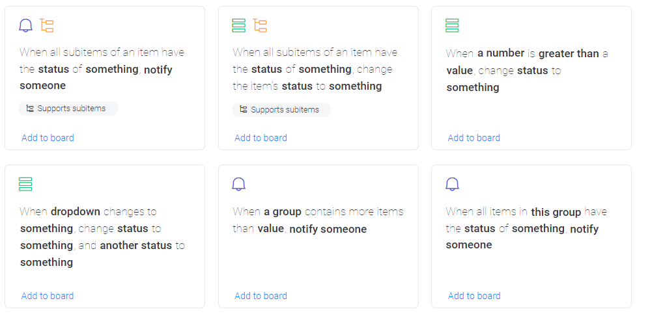650x316 pixels.
Task: Click Supports subitems tag on the notify someone card
Action: [x=68, y=109]
